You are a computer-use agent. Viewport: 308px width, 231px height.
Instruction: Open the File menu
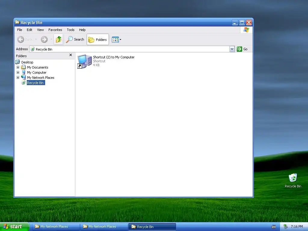pyautogui.click(x=20, y=30)
